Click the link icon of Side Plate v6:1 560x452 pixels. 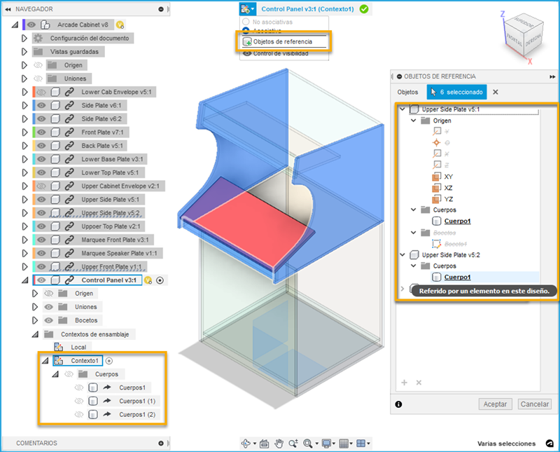click(69, 105)
